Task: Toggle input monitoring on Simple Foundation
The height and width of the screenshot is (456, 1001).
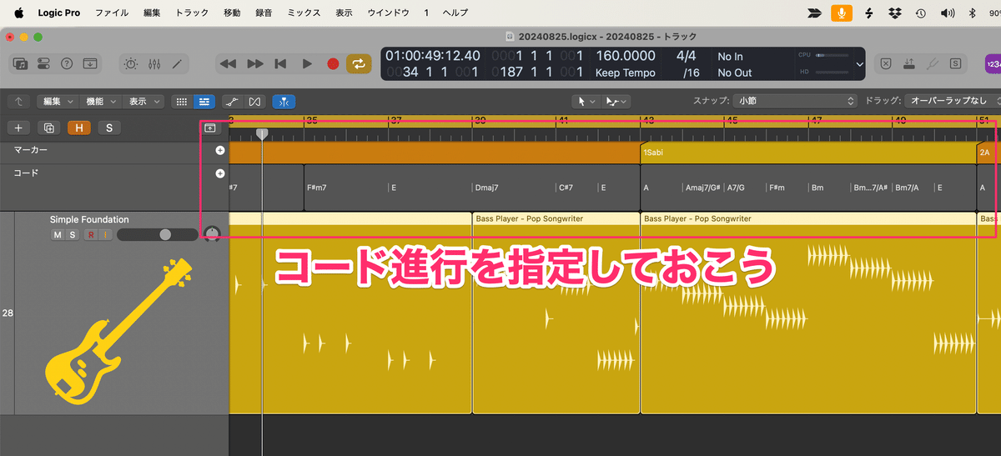Action: pyautogui.click(x=105, y=235)
